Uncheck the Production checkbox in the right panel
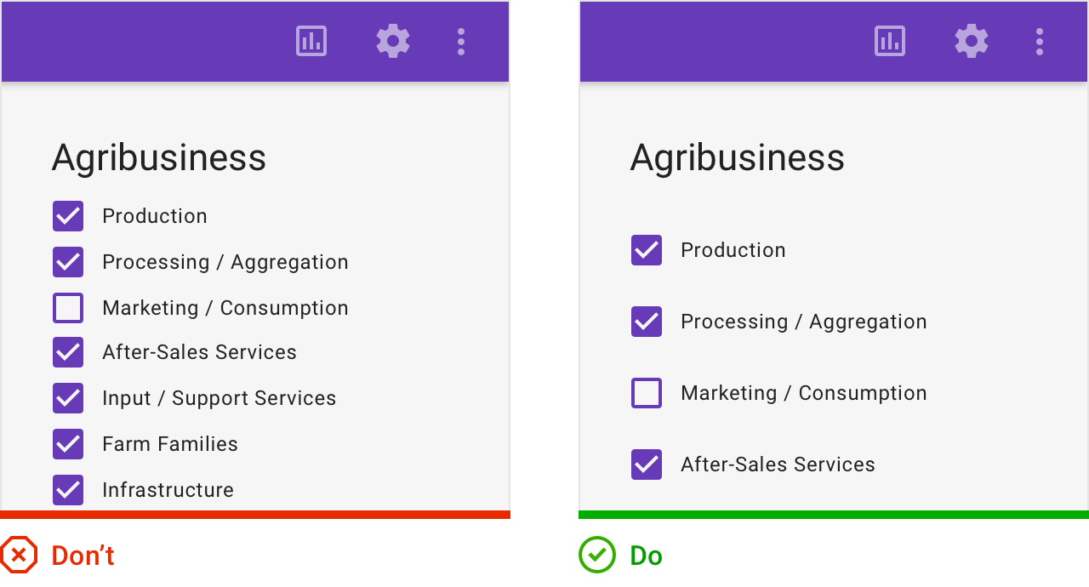Viewport: 1089px width, 587px height. tap(647, 250)
